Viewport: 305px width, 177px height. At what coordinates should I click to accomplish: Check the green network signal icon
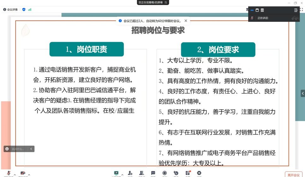(30, 9)
